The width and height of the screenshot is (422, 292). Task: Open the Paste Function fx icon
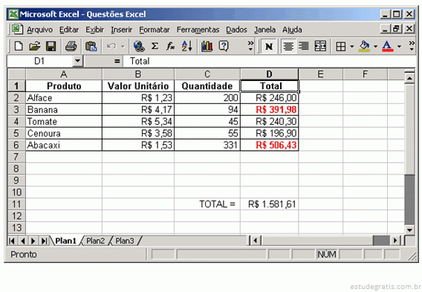coord(170,46)
